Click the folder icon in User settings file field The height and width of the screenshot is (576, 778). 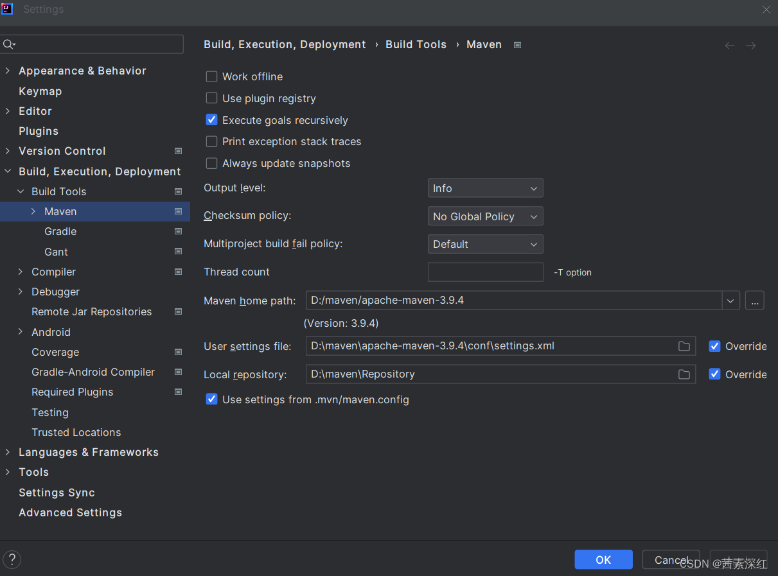[684, 346]
